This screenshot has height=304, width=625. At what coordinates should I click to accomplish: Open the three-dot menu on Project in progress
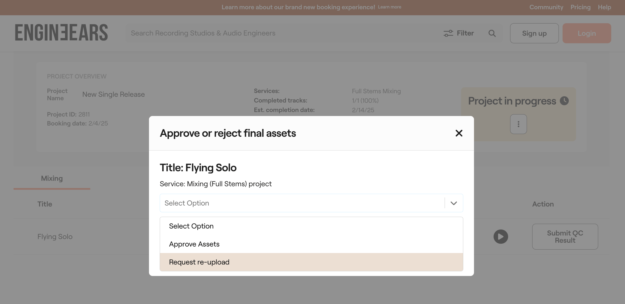518,124
